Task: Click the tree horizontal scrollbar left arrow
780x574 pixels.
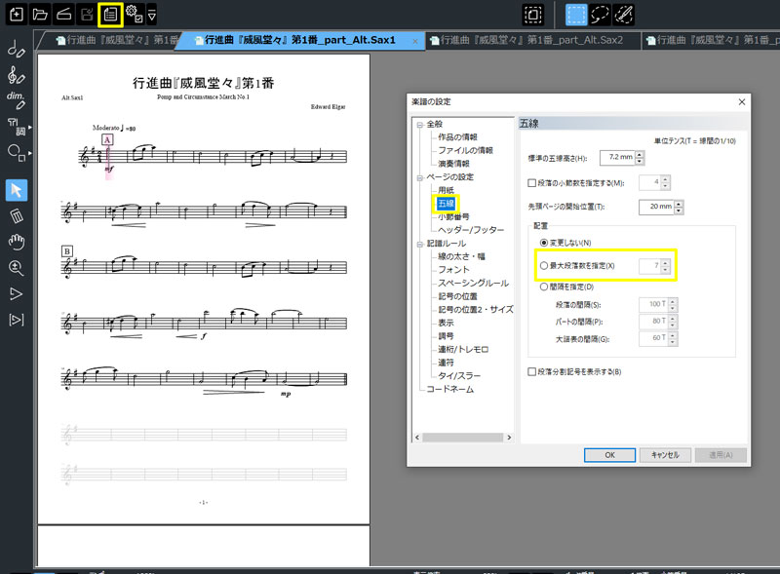Action: click(x=418, y=438)
